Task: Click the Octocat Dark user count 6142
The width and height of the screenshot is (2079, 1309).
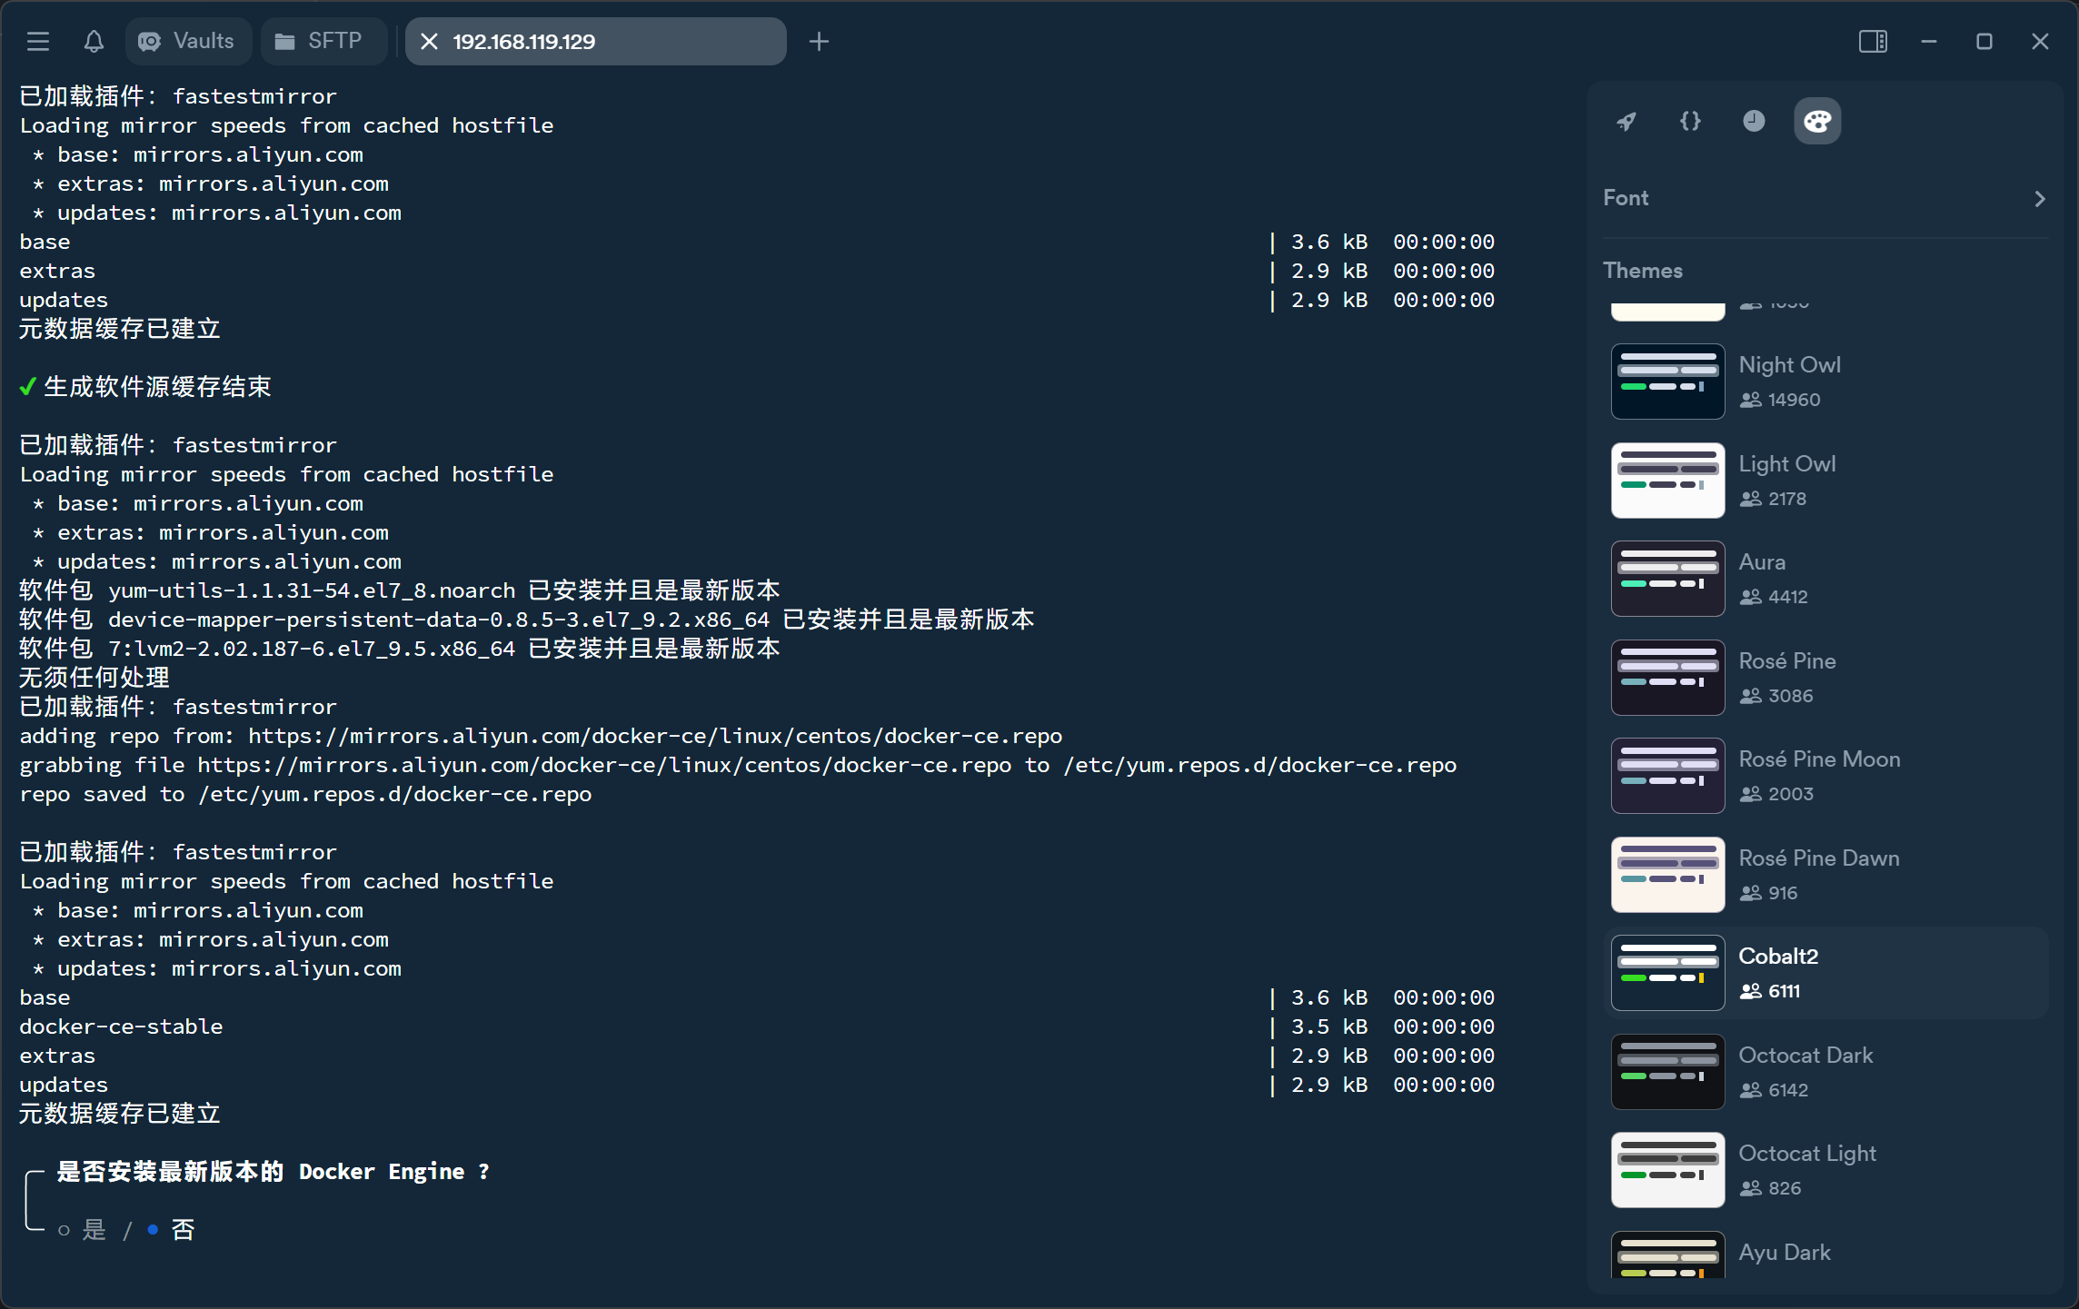Action: coord(1788,1090)
